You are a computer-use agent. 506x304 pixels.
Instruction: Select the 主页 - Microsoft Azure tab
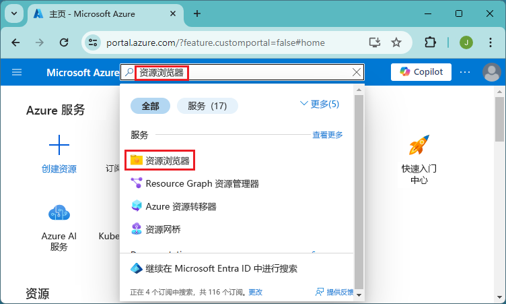(105, 14)
